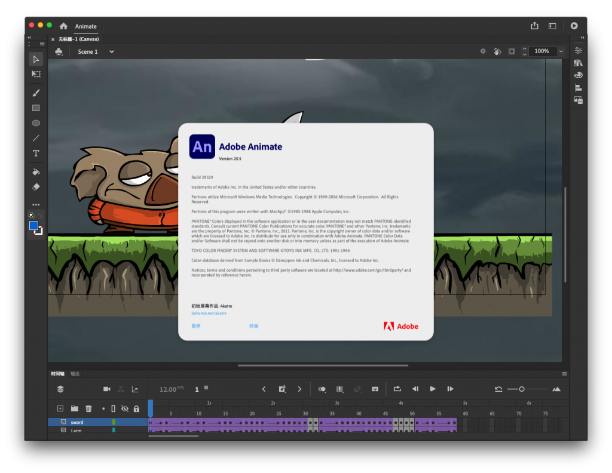Collapse the tools panel double-arrow
This screenshot has width=612, height=473.
tap(29, 38)
